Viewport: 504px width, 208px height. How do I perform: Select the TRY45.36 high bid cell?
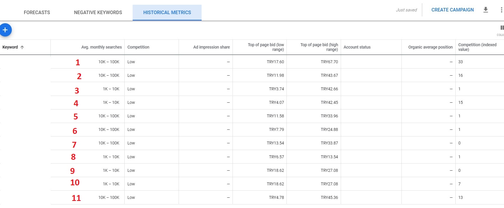(329, 197)
